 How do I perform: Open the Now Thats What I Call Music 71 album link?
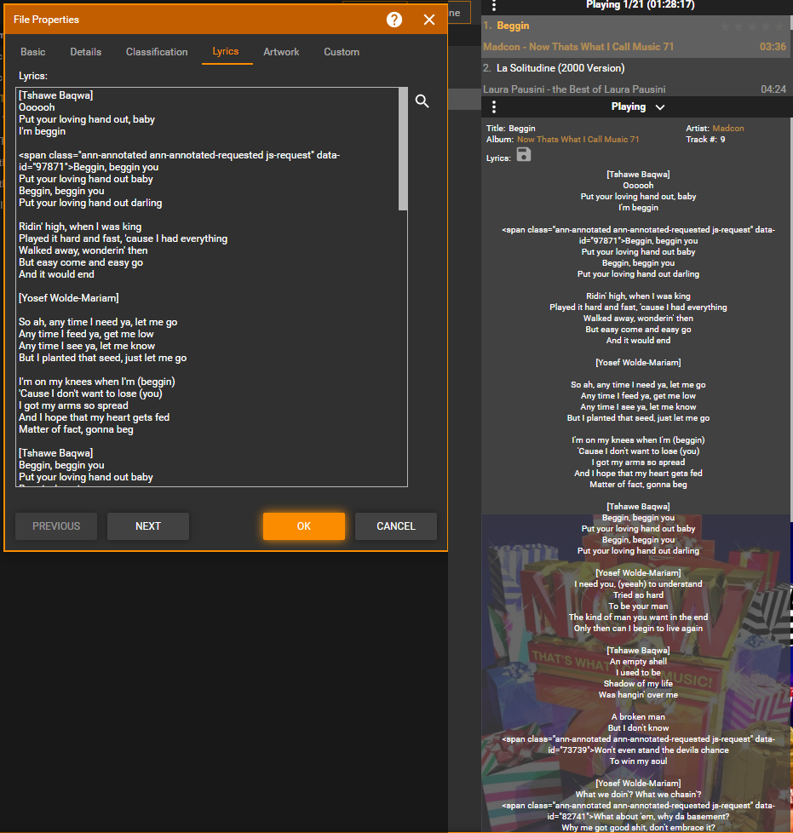[x=578, y=140]
